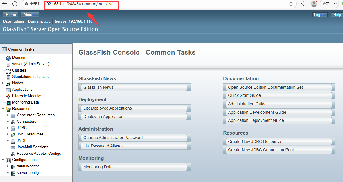
Task: Open the Help button in the header
Action: click(x=337, y=15)
